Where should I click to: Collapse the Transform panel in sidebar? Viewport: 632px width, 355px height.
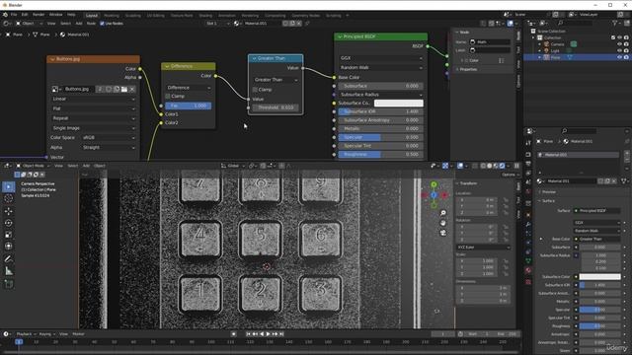(467, 183)
